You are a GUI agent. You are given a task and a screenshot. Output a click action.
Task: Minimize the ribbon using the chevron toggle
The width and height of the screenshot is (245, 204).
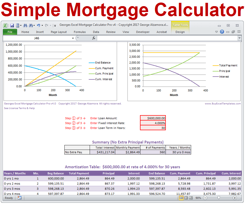click(x=216, y=32)
